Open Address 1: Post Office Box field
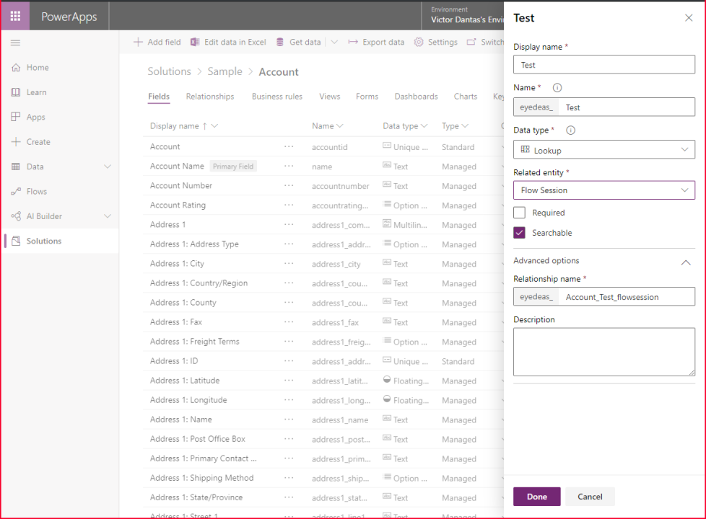This screenshot has width=706, height=519. 198,438
